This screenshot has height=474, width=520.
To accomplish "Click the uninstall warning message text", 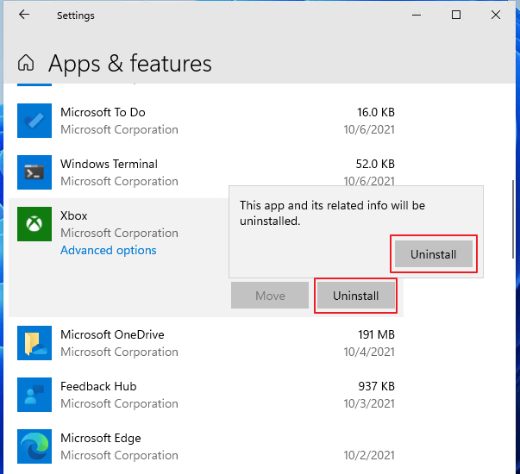I will point(332,213).
